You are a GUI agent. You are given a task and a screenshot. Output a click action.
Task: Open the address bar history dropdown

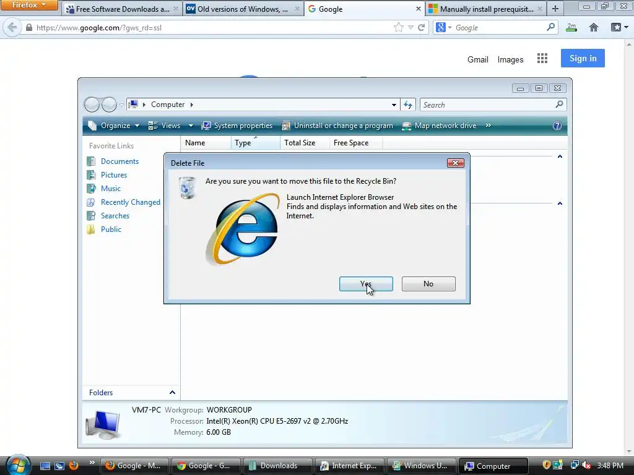[394, 105]
